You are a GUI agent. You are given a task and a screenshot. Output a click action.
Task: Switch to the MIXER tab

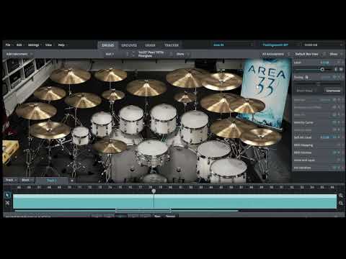coord(150,45)
